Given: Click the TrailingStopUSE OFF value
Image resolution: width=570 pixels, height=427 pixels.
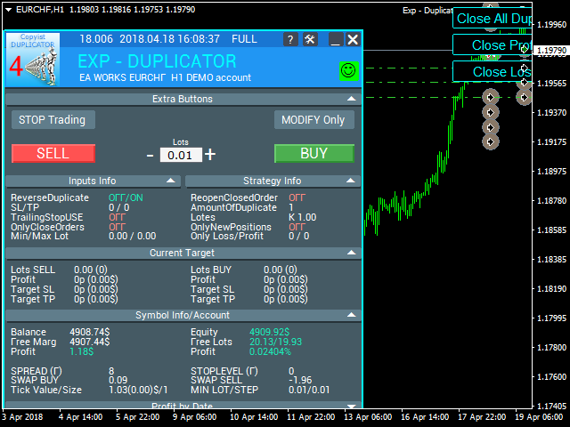Looking at the screenshot, I should click(x=117, y=217).
